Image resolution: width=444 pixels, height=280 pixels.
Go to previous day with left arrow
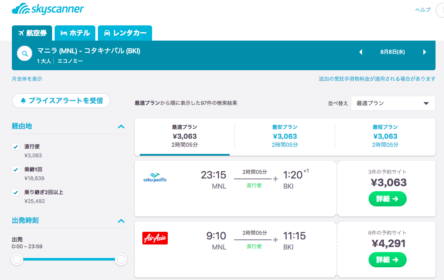click(x=361, y=52)
